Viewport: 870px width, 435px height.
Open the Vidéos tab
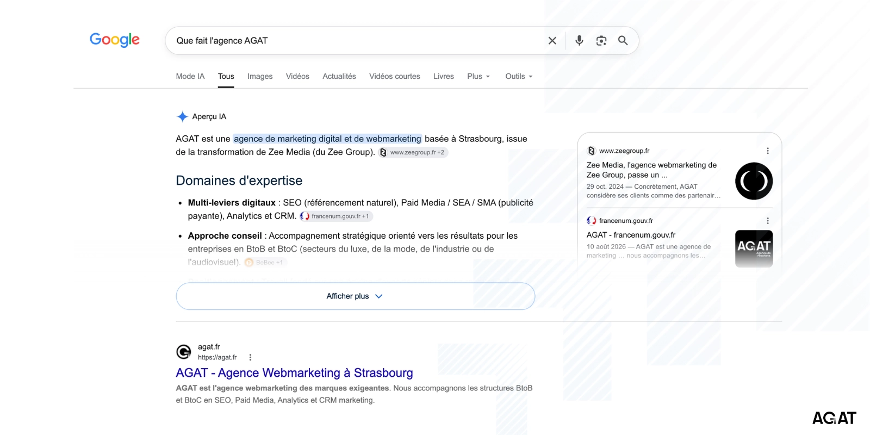pos(297,76)
